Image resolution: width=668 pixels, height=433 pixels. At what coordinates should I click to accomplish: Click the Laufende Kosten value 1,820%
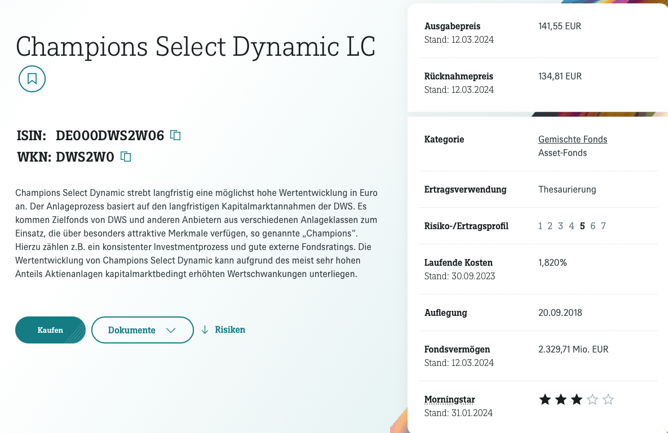552,262
